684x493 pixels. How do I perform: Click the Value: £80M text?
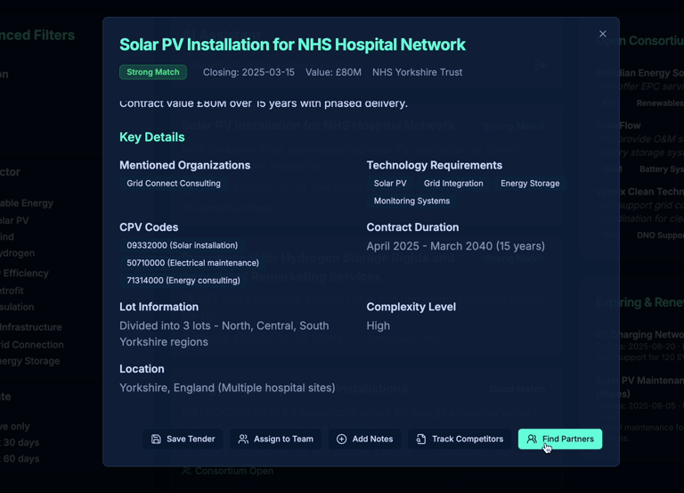click(333, 72)
